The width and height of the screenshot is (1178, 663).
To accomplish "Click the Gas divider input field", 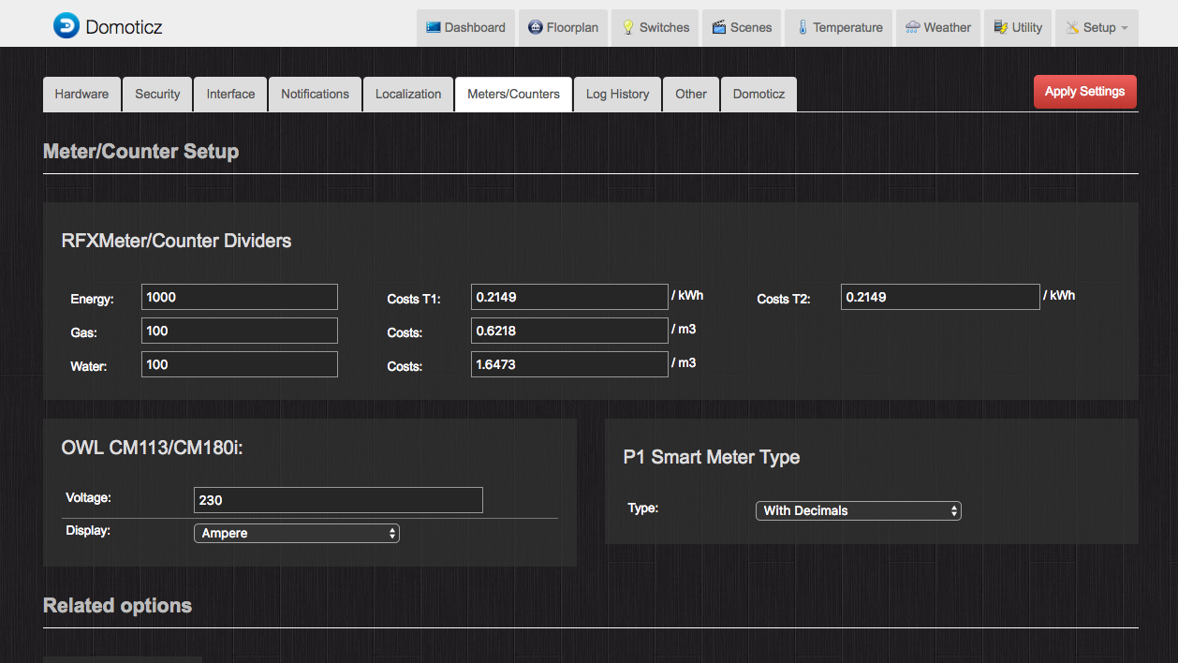I will (240, 331).
